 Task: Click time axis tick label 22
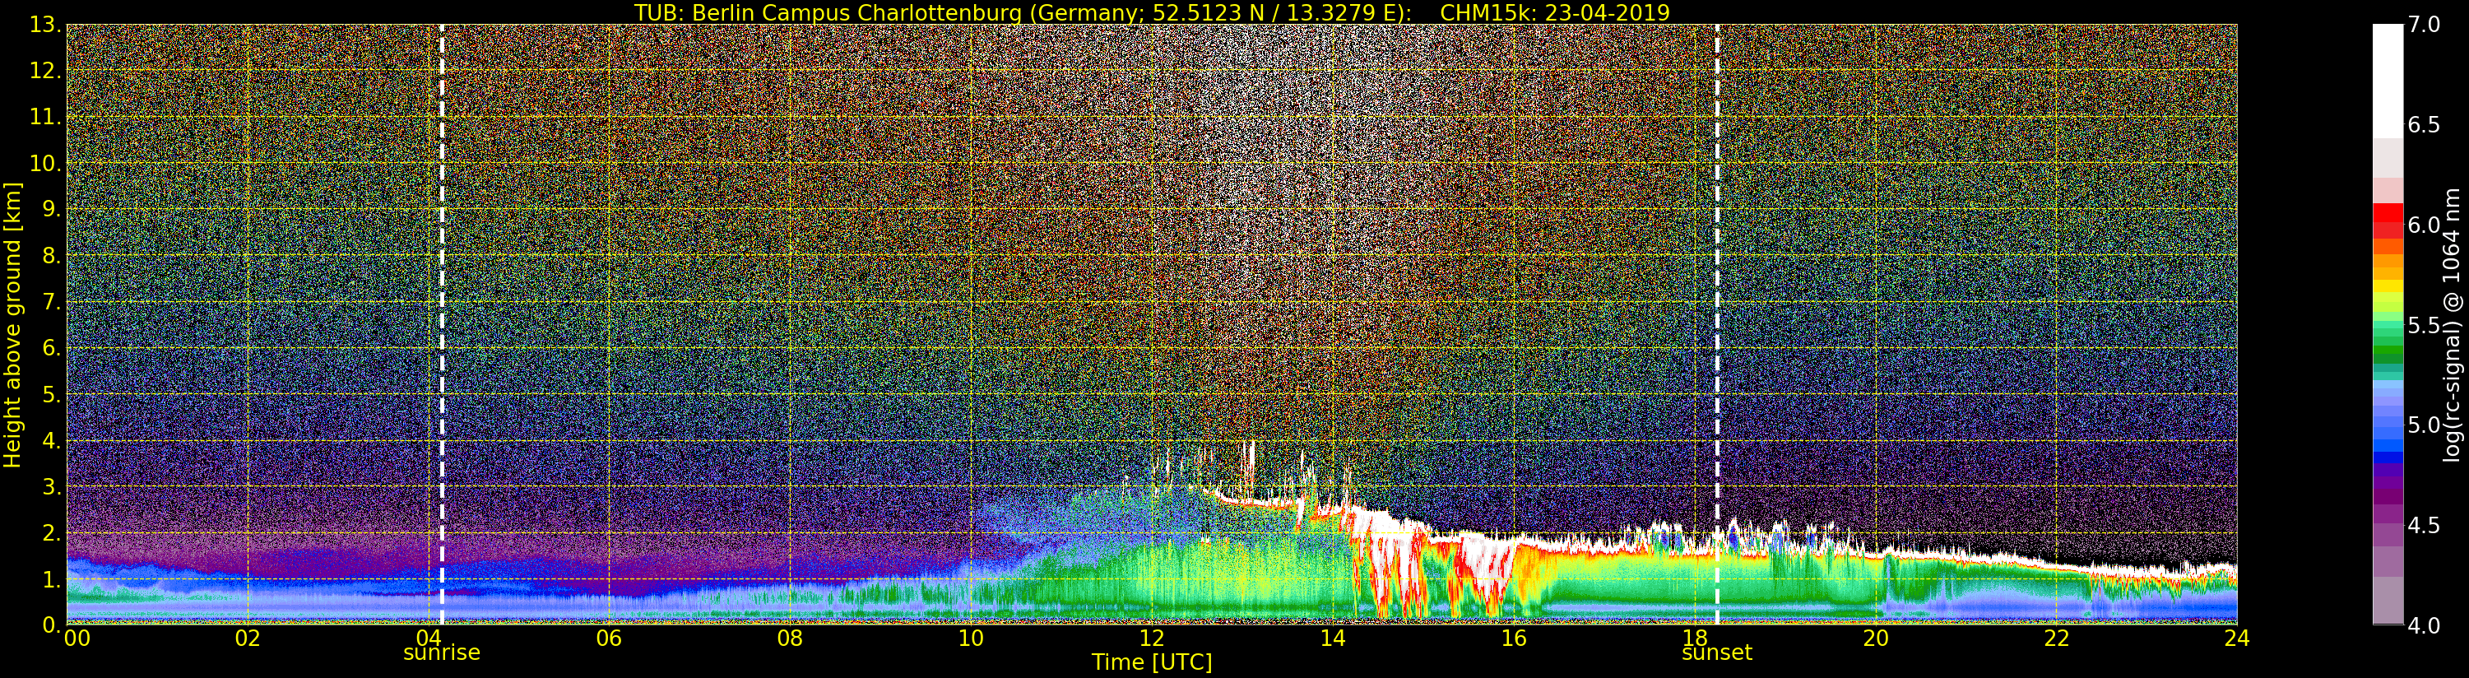(x=2056, y=639)
